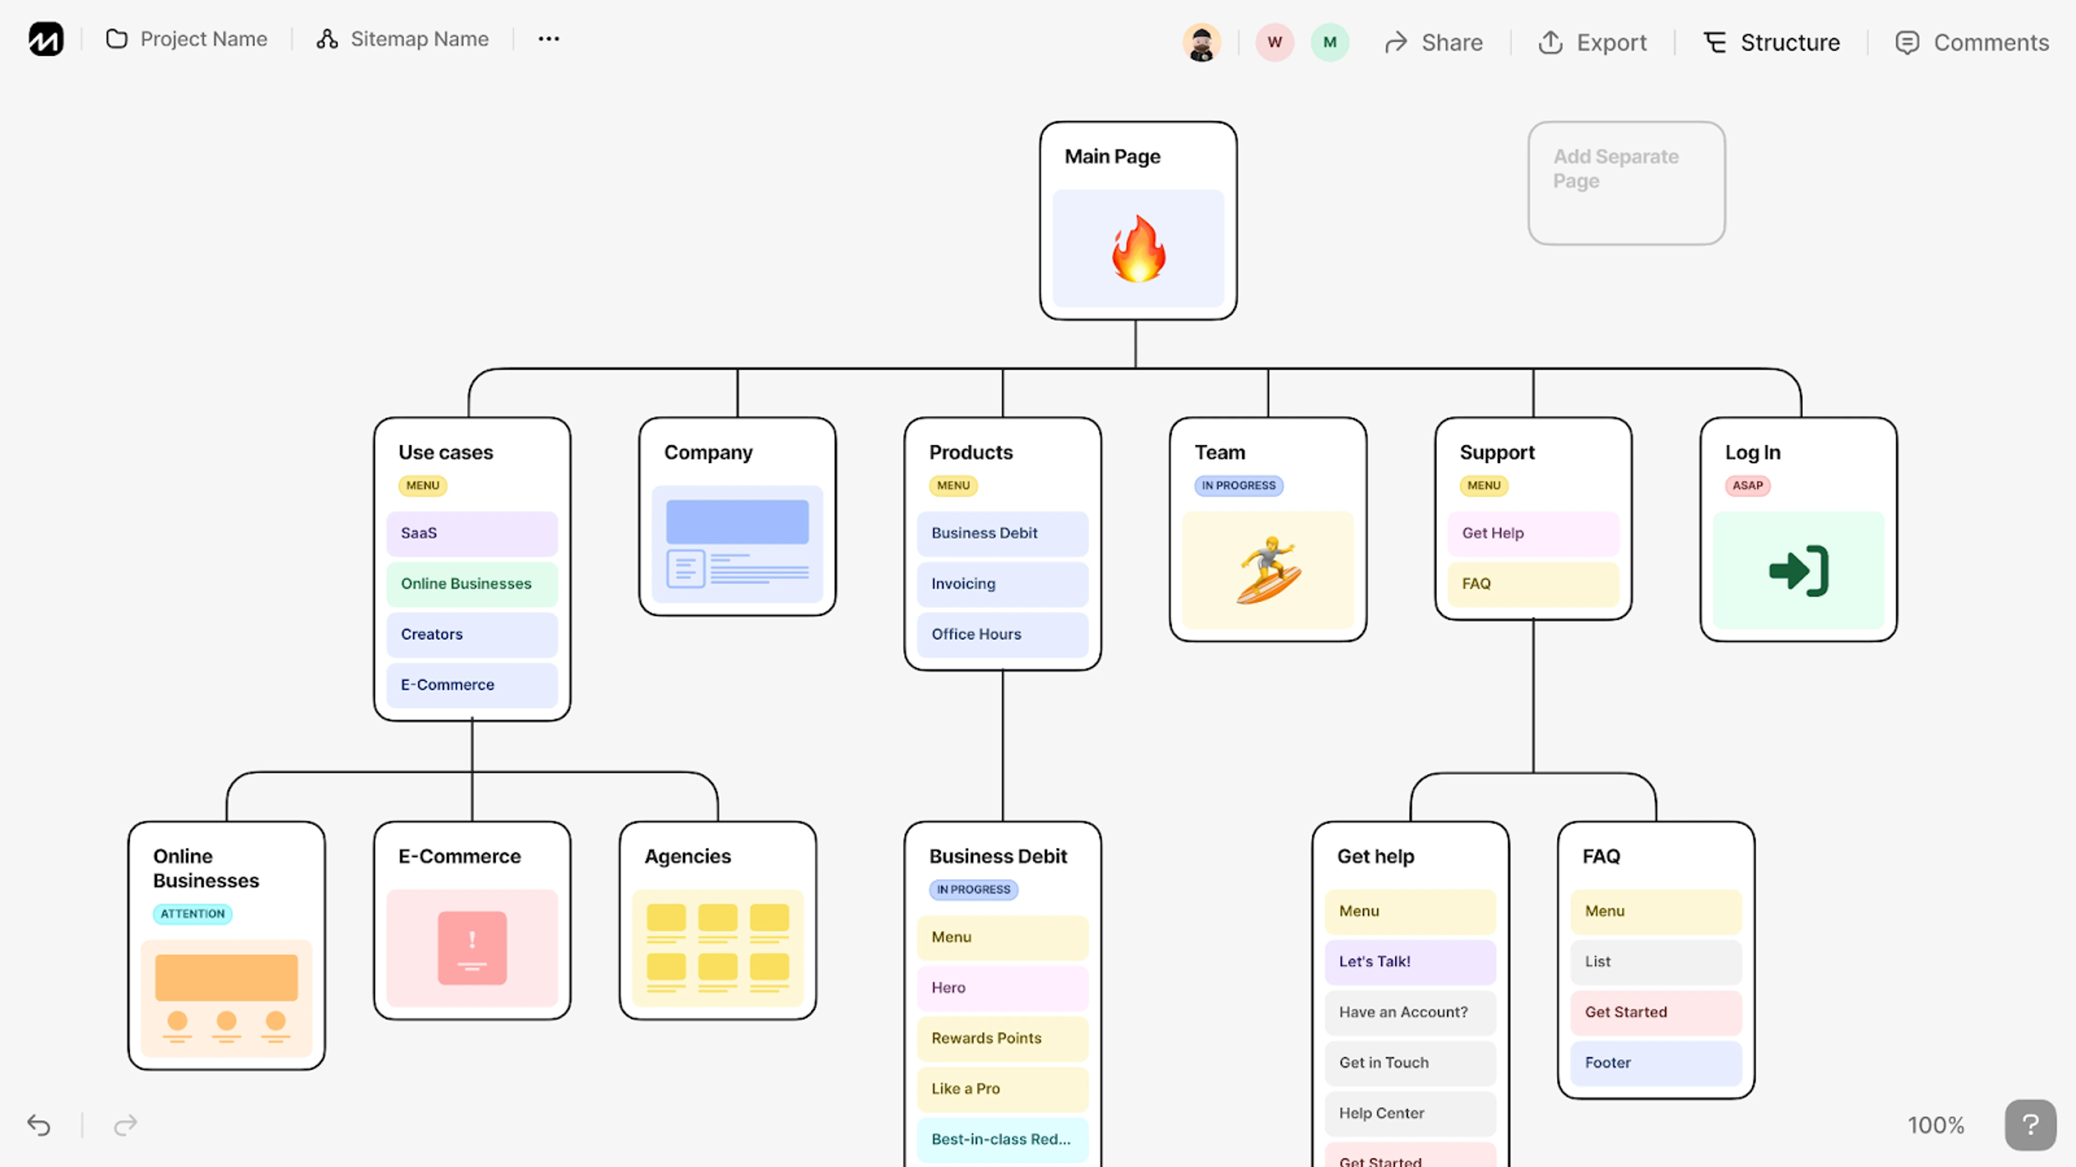Select Get Help block in Support
The width and height of the screenshot is (2076, 1167).
(1534, 534)
